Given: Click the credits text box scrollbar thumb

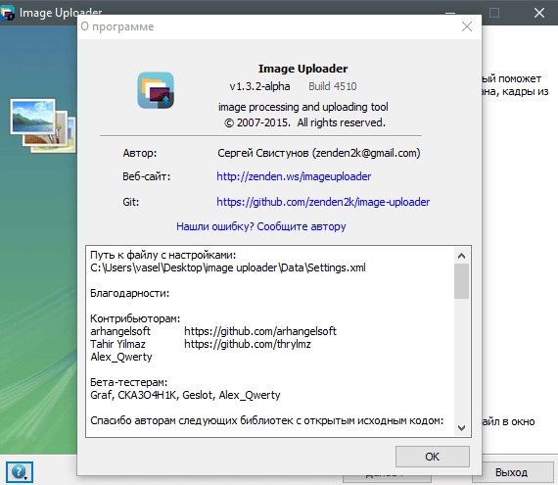Looking at the screenshot, I should 461,281.
